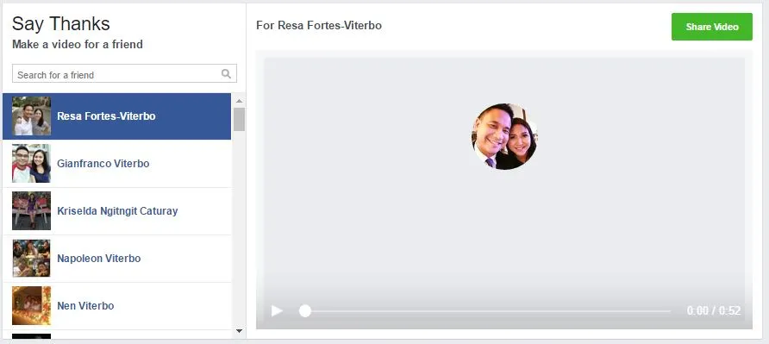The height and width of the screenshot is (344, 769).
Task: Click Gianfranco Viterbo's profile photo
Action: (x=31, y=164)
